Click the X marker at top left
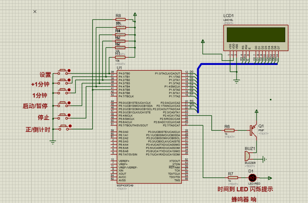This screenshot has height=203, width=308. click(35, 11)
